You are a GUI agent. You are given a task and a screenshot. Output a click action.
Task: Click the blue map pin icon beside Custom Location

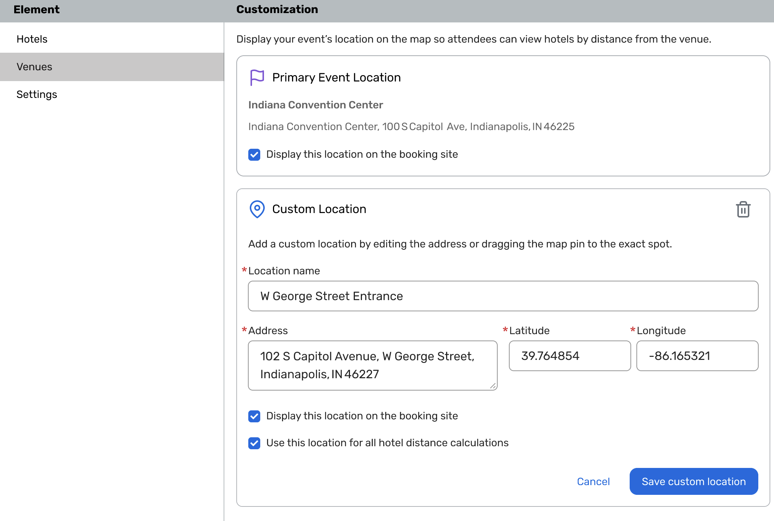pos(257,209)
